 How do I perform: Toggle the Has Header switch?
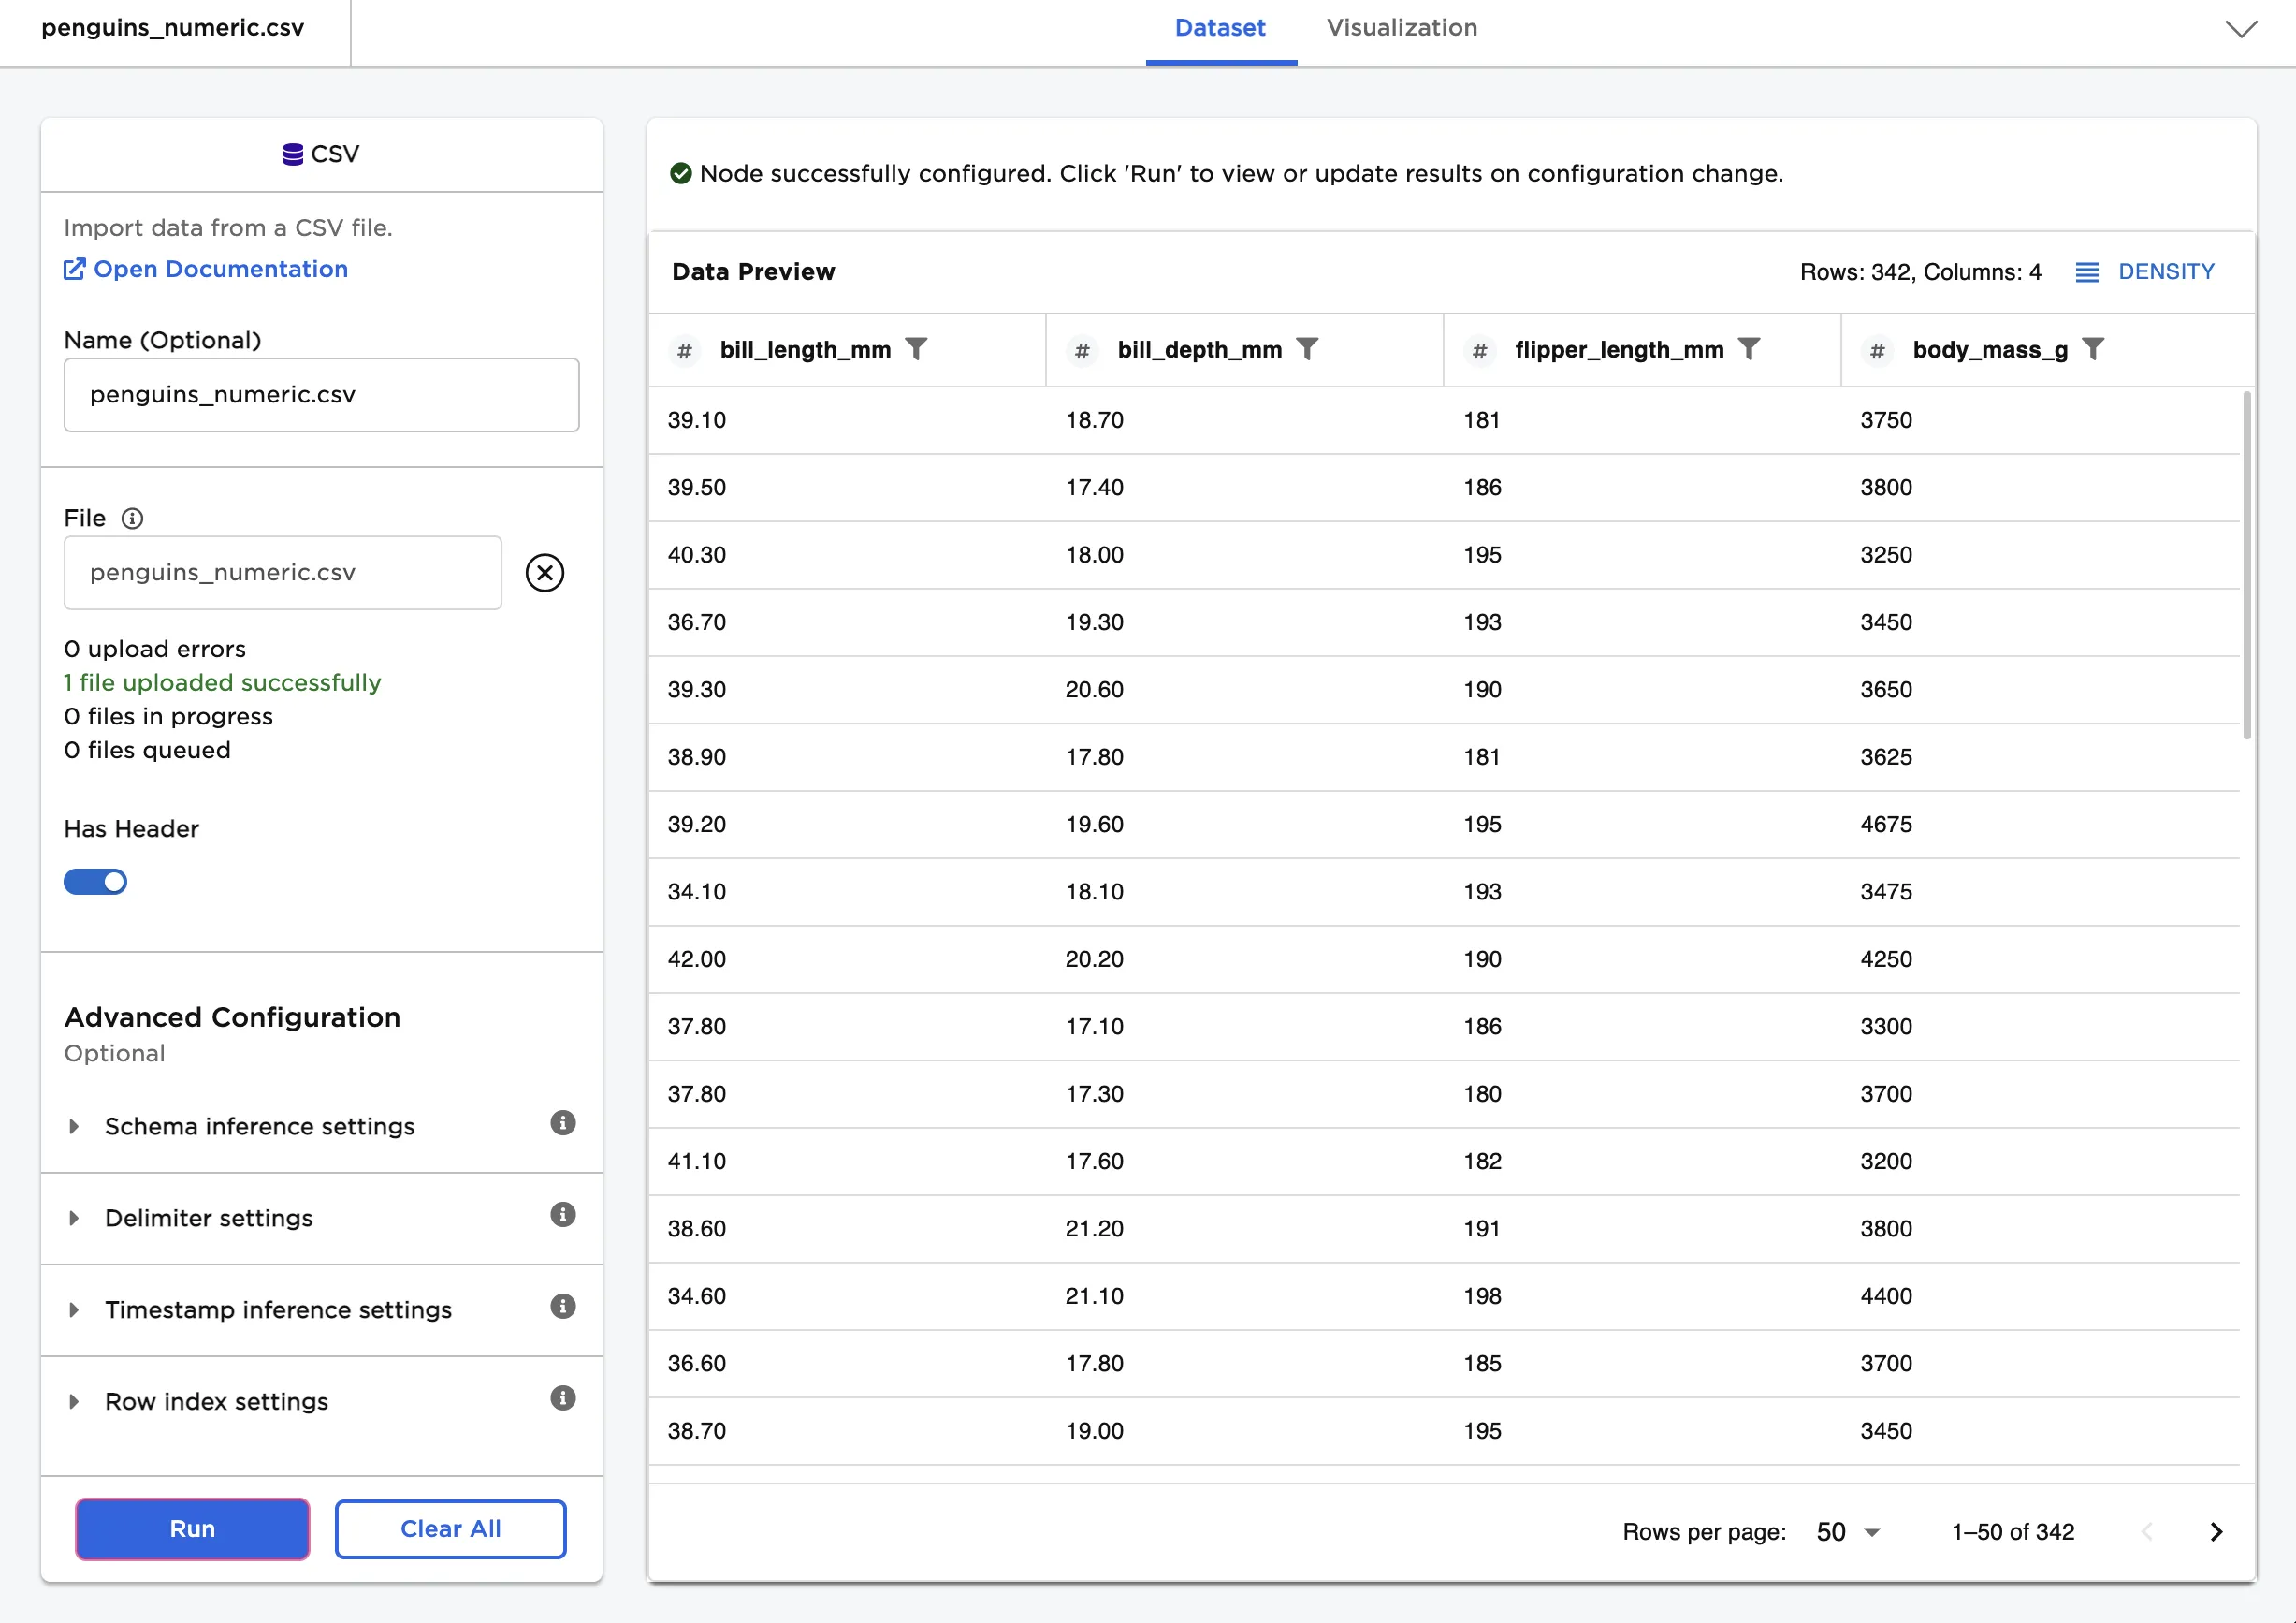(x=96, y=882)
